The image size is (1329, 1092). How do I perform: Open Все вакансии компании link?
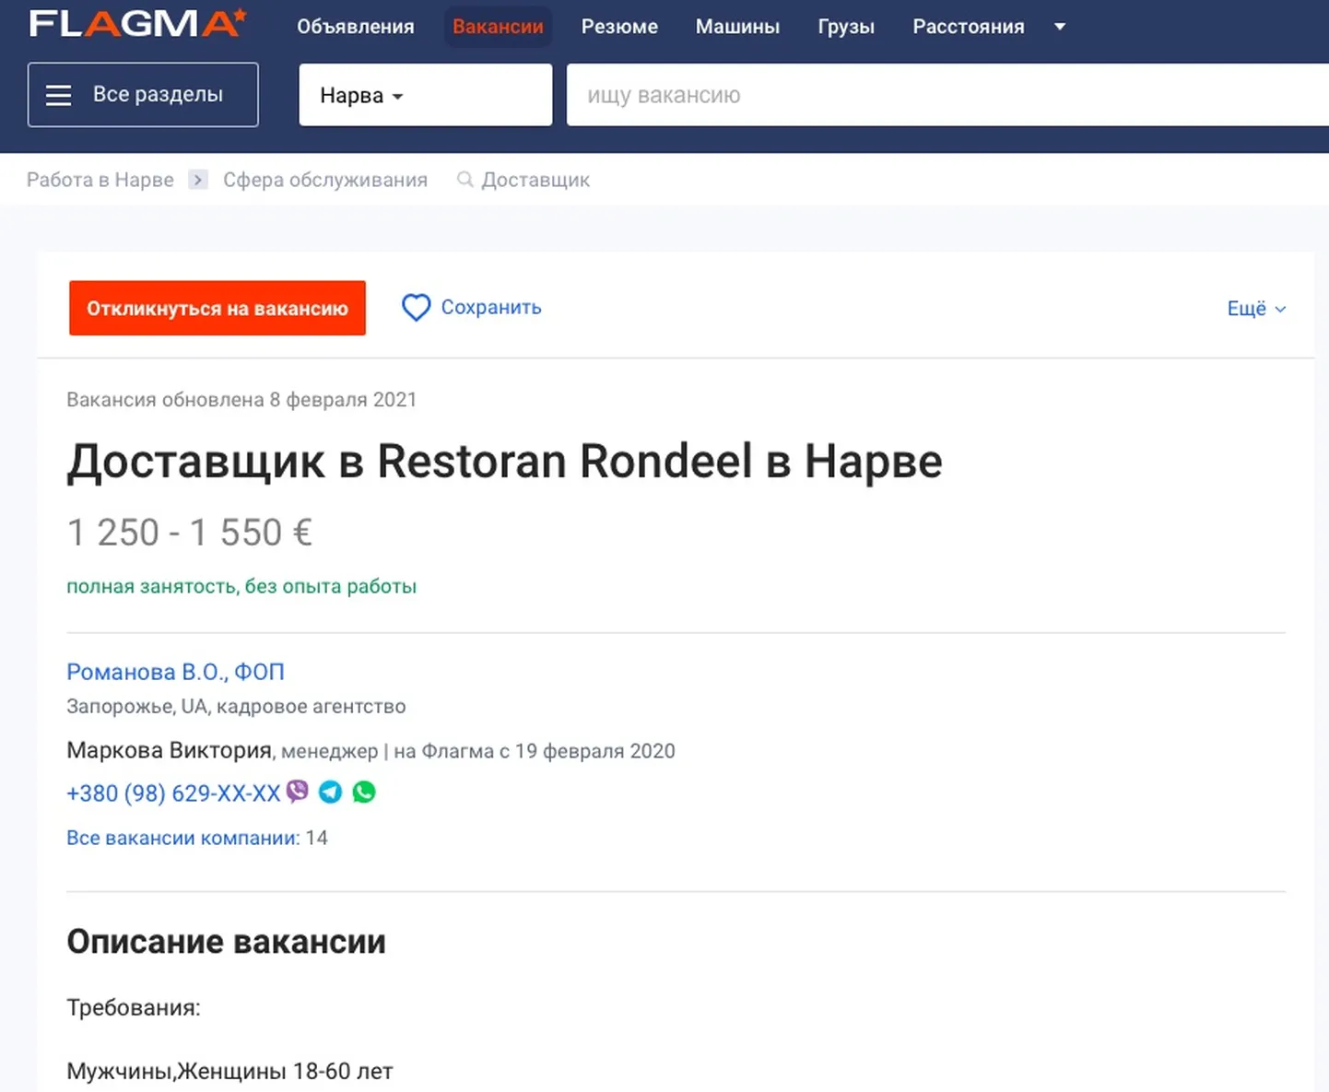coord(182,838)
